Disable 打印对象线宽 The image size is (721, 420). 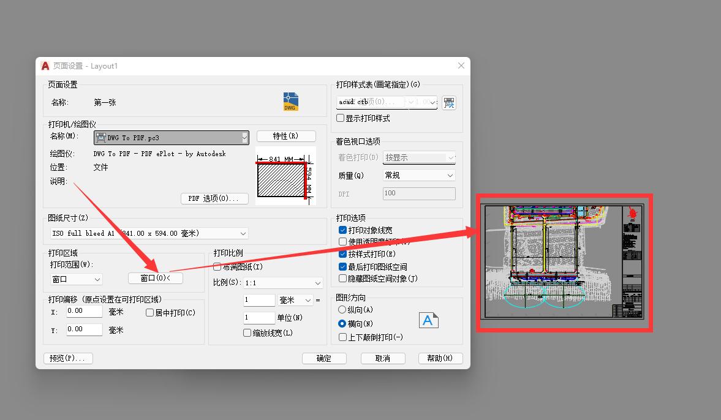coord(343,230)
